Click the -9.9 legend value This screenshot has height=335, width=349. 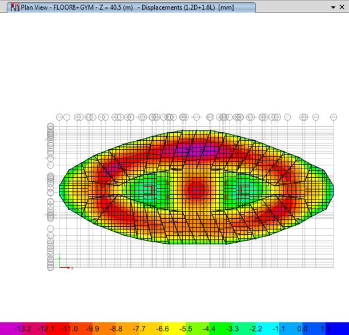pos(93,329)
